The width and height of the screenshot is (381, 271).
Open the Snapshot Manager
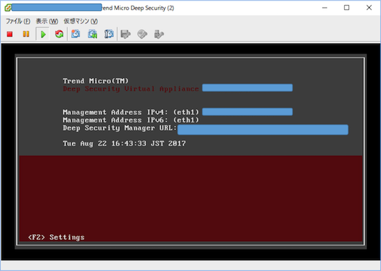pyautogui.click(x=109, y=34)
